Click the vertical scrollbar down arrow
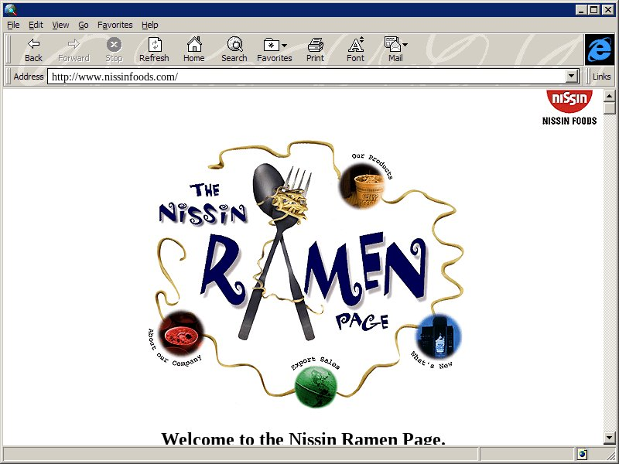 (x=610, y=438)
